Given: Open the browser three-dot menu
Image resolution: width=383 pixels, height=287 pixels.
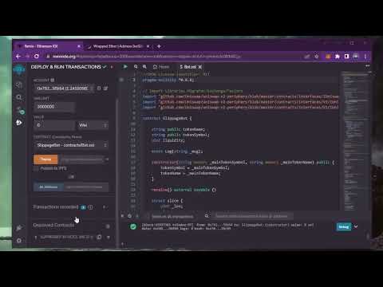Looking at the screenshot, I should point(365,57).
